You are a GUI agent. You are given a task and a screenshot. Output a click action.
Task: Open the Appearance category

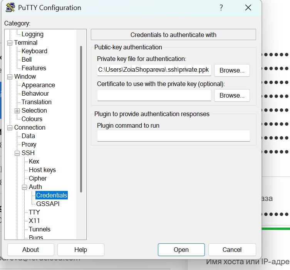[38, 85]
